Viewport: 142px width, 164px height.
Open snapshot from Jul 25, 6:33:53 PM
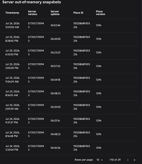point(70,52)
